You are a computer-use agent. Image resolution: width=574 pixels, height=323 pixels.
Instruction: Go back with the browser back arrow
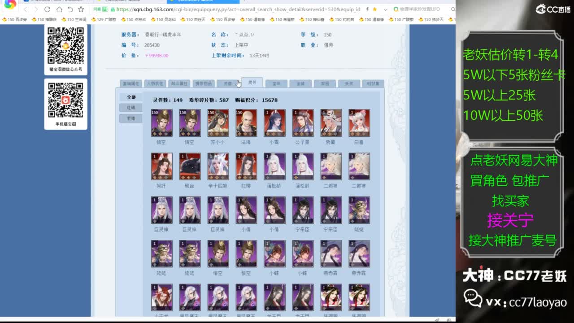click(x=26, y=9)
